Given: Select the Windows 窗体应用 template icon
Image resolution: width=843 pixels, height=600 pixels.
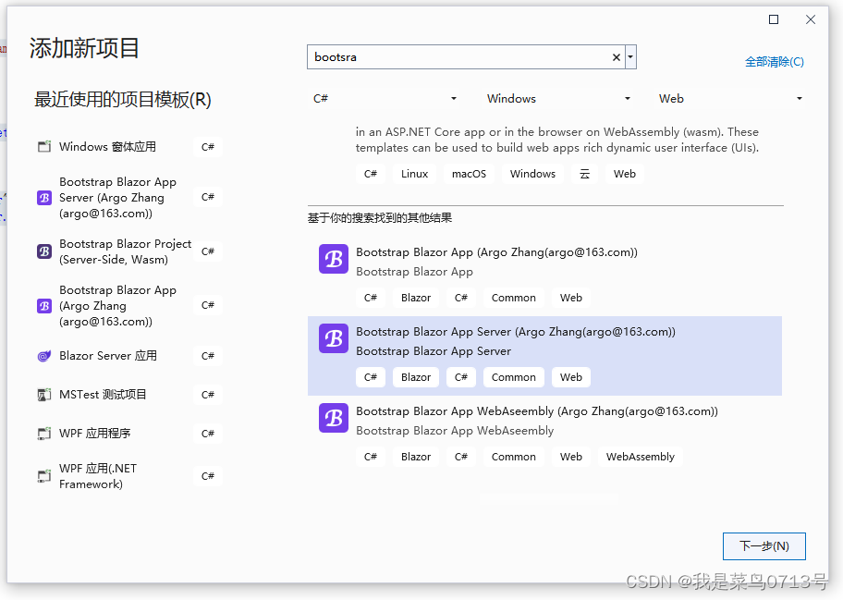Looking at the screenshot, I should point(43,146).
